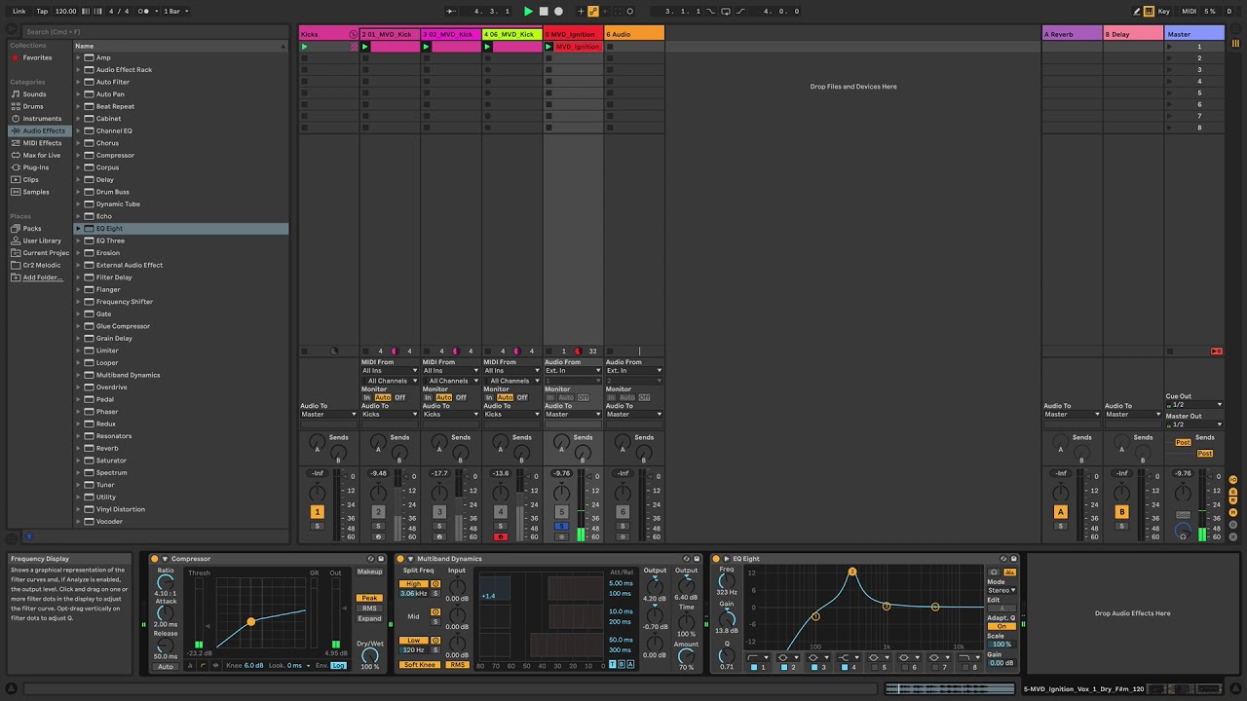Click the Link button

19,11
